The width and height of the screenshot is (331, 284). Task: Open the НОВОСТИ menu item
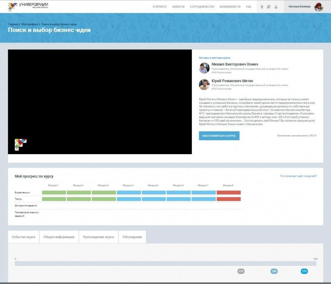[178, 7]
